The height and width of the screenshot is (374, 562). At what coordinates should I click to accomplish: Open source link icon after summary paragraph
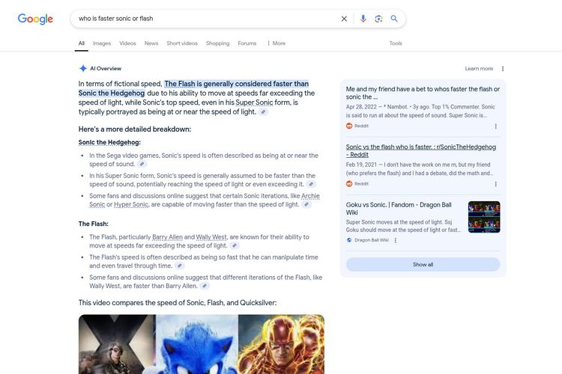point(264,111)
